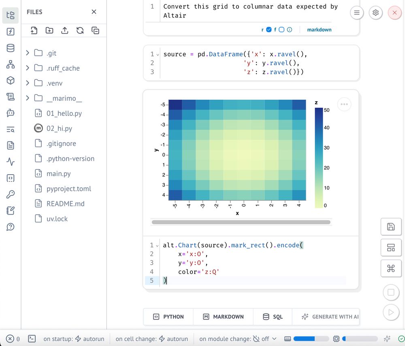Open the notebook settings gear

click(x=375, y=13)
